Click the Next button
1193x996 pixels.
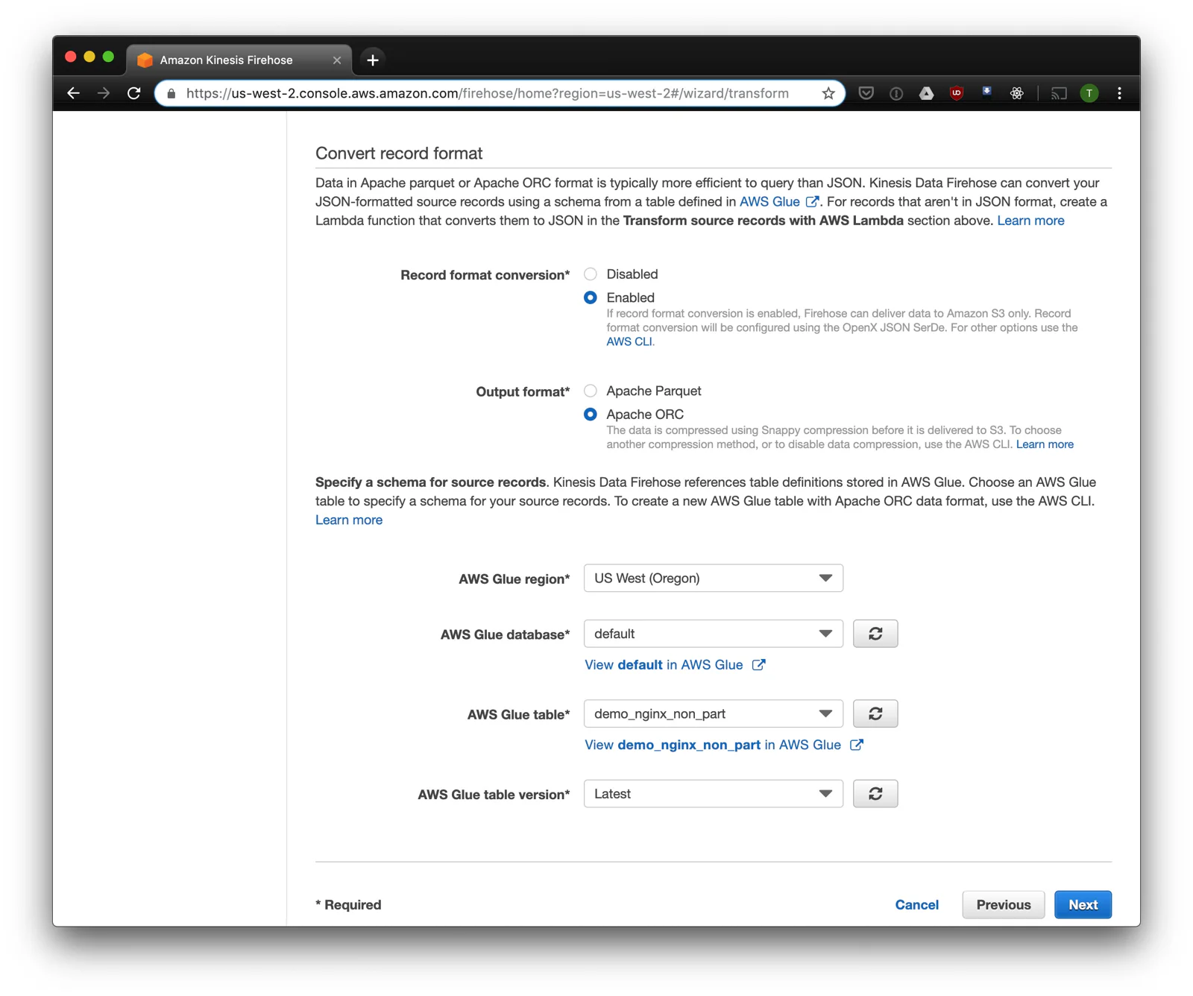tap(1083, 904)
